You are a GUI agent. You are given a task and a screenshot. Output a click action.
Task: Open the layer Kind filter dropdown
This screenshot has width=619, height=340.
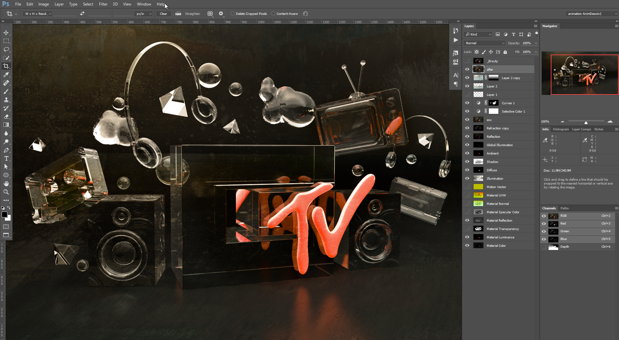tap(478, 34)
